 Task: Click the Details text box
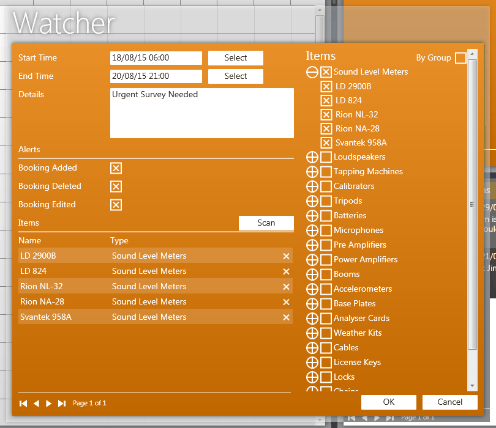pyautogui.click(x=201, y=113)
